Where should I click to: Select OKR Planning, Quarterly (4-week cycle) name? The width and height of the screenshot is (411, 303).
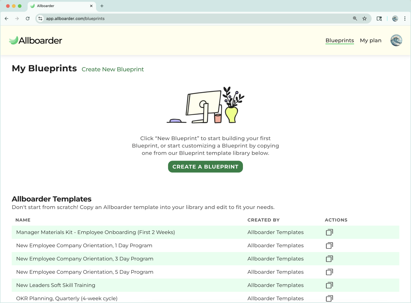(x=67, y=298)
